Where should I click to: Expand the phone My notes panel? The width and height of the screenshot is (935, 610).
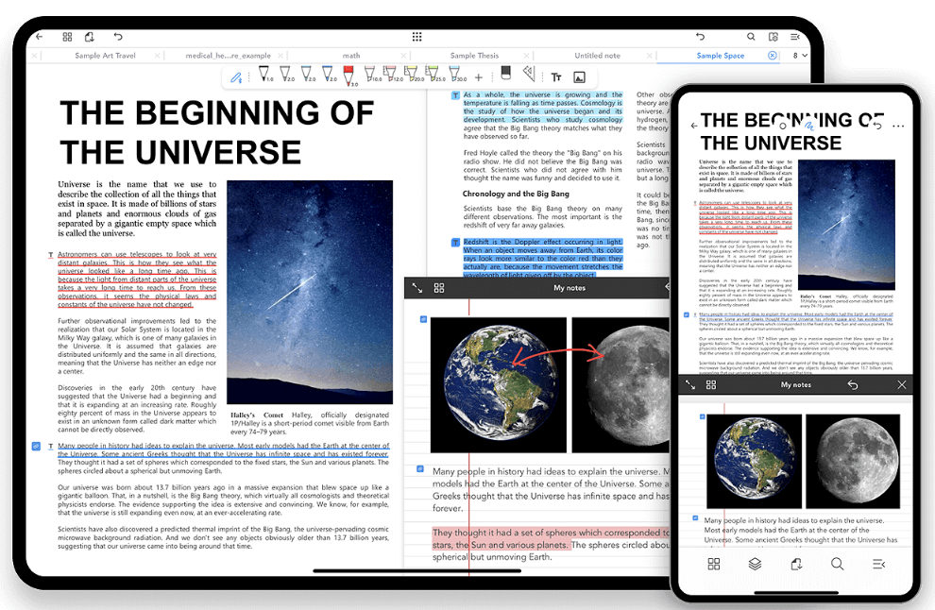tap(690, 385)
